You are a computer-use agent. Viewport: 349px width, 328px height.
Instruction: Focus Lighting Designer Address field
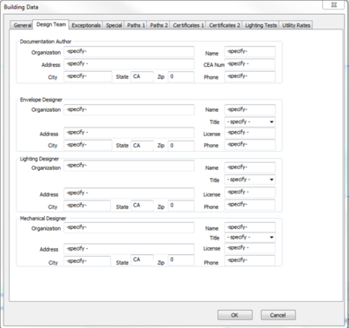[x=129, y=193]
